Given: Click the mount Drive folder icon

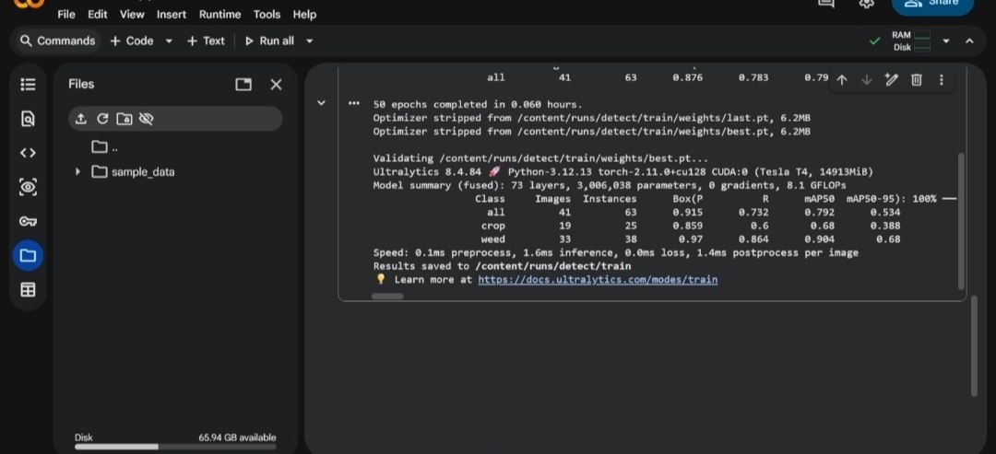Looking at the screenshot, I should 125,119.
